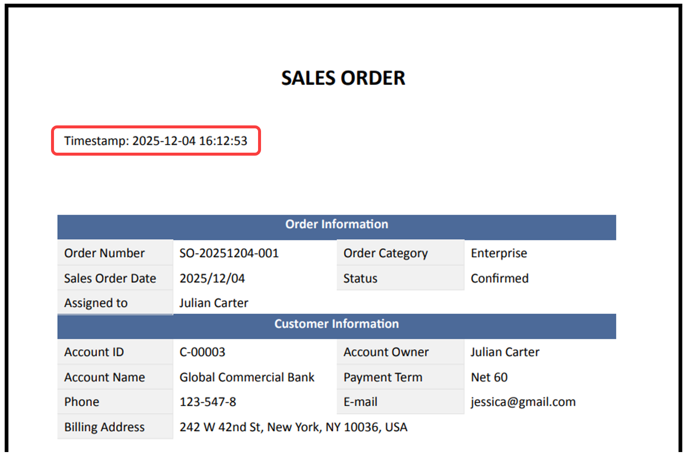The height and width of the screenshot is (459, 686).
Task: Click the SALES ORDER title heading
Action: tap(343, 78)
